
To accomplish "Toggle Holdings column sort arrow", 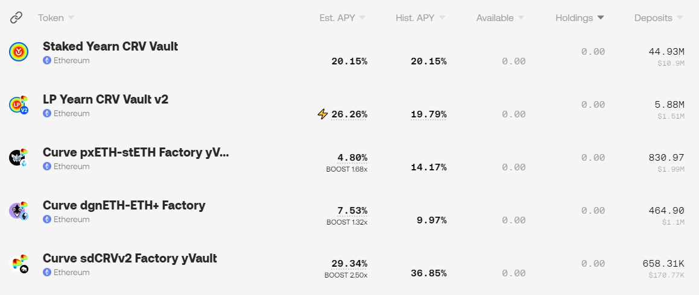I will tap(600, 18).
